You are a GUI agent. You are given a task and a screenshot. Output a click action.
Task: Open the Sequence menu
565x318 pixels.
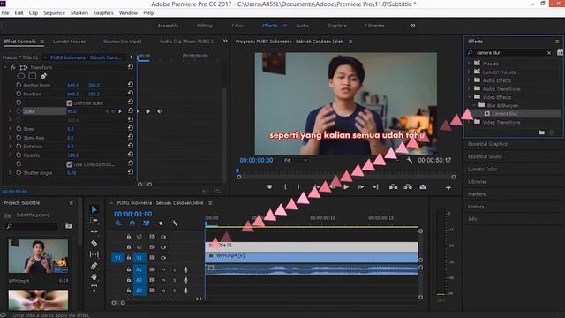(x=55, y=12)
